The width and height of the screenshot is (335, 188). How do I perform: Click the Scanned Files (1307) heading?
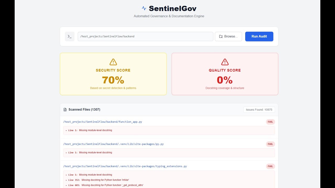(x=84, y=109)
